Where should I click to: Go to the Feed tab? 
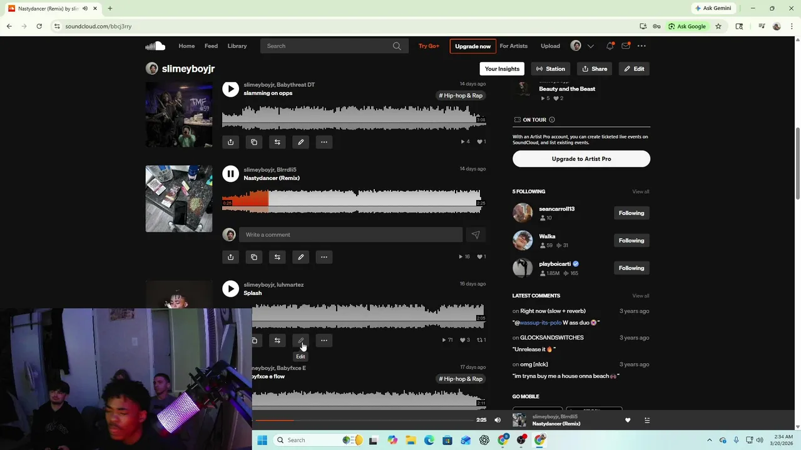(x=211, y=46)
